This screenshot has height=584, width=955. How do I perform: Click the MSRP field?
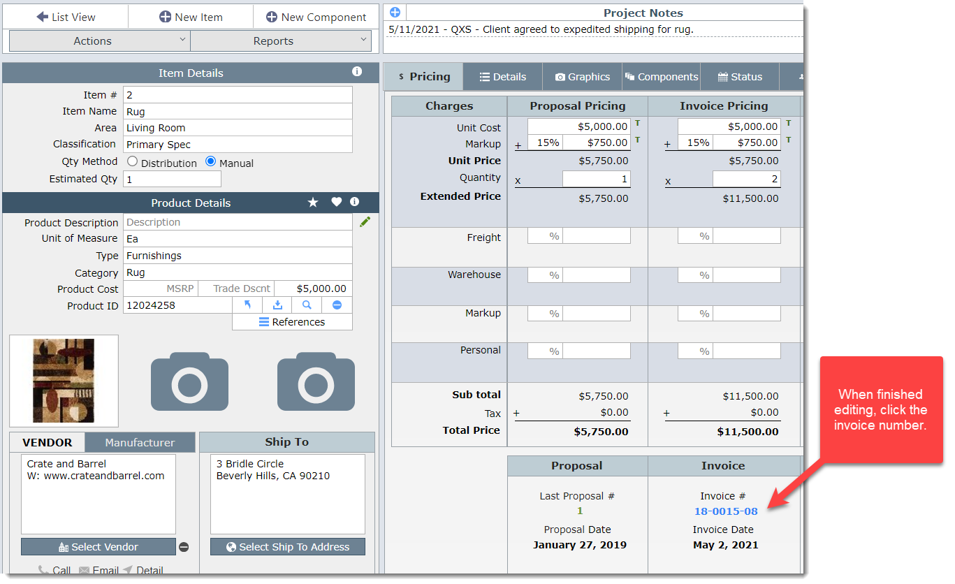tap(160, 289)
